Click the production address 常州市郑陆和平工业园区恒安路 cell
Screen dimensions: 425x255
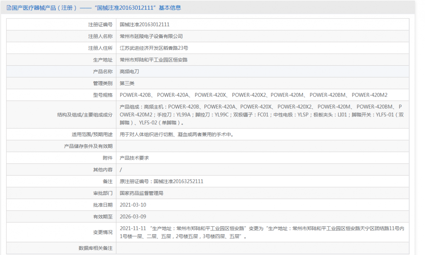click(154, 60)
